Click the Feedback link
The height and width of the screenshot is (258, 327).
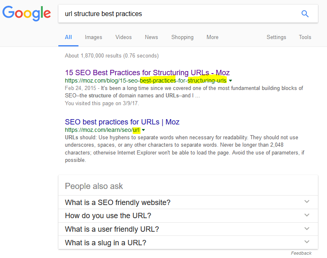pyautogui.click(x=301, y=253)
